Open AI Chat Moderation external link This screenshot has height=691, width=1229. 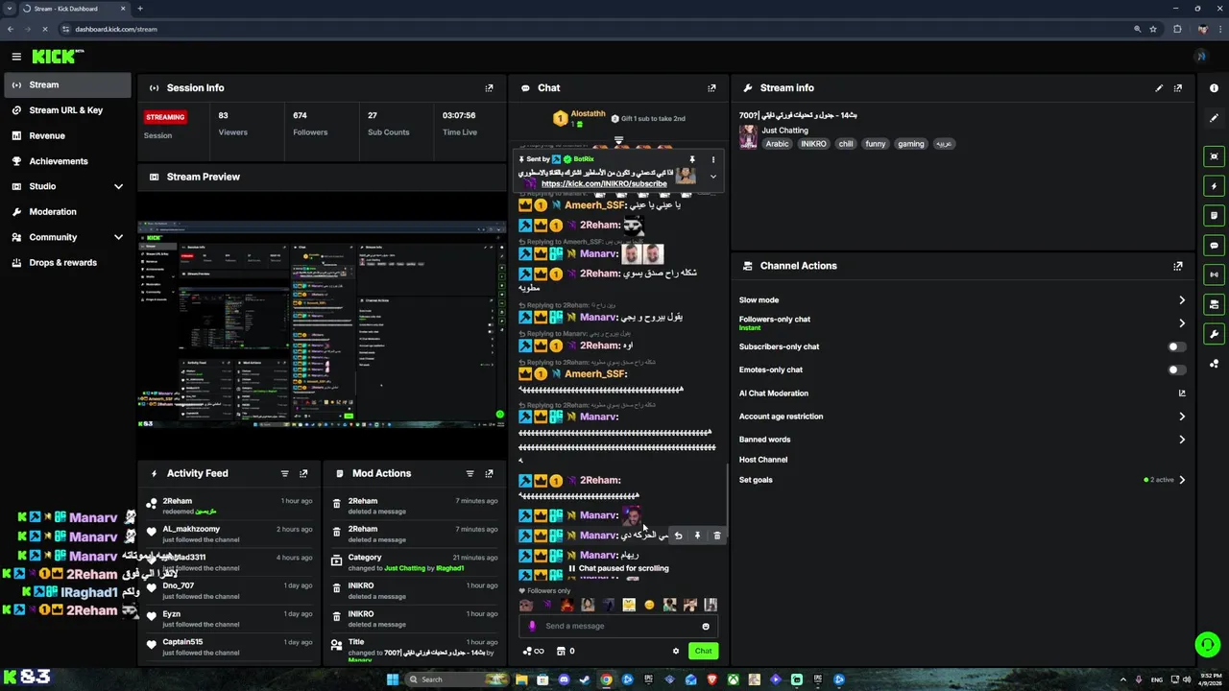[x=1182, y=393]
